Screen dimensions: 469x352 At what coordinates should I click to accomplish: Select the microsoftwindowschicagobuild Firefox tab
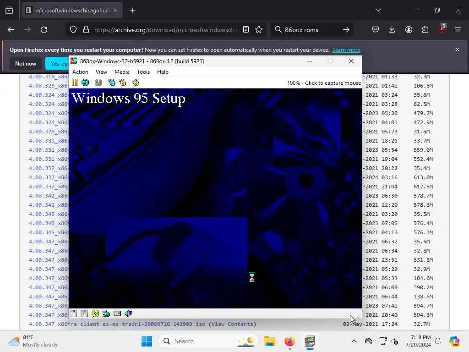click(72, 11)
